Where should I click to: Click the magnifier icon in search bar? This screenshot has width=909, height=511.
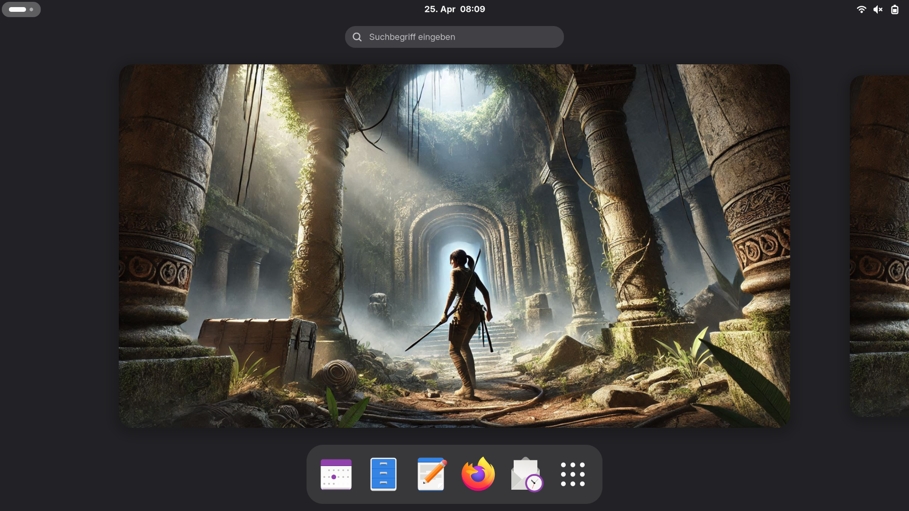pos(357,37)
